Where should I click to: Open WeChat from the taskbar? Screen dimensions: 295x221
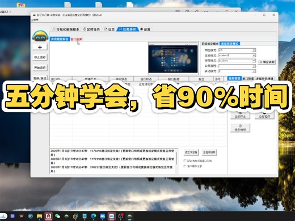pyautogui.click(x=57, y=216)
